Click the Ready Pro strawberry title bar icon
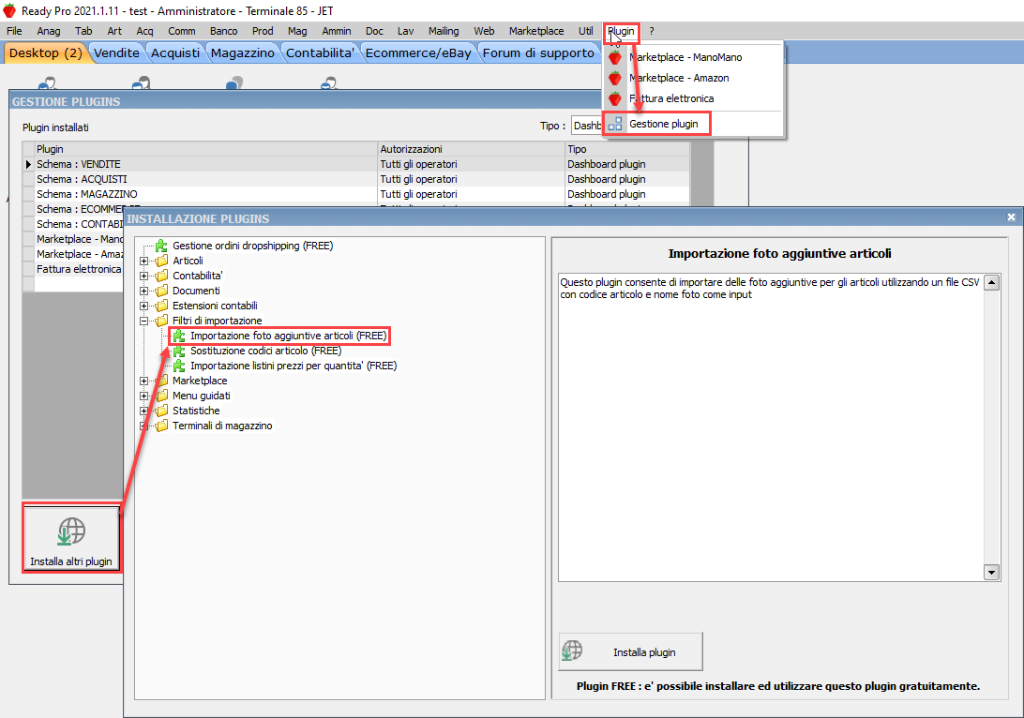Viewport: 1024px width, 718px height. pos(9,10)
